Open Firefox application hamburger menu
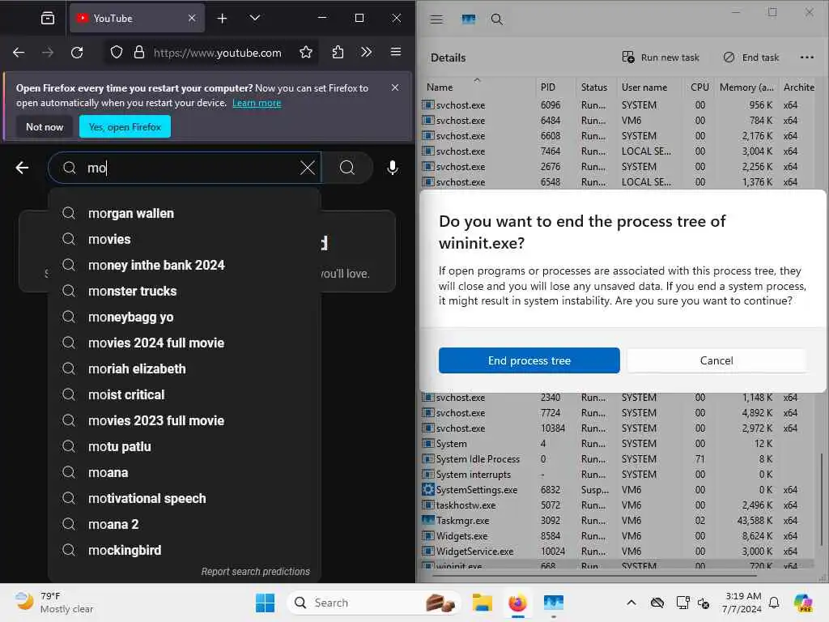The width and height of the screenshot is (829, 622). pyautogui.click(x=395, y=53)
